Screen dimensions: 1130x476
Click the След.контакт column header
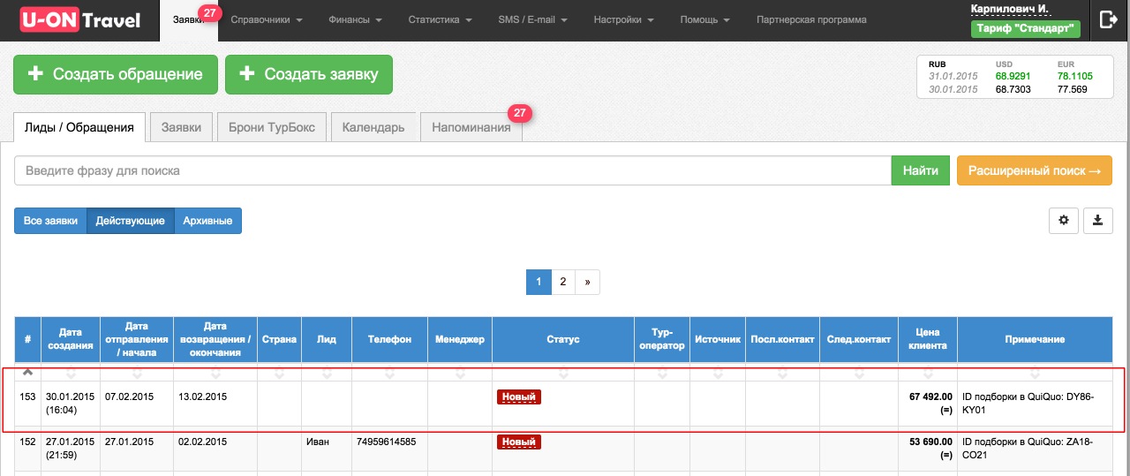pyautogui.click(x=859, y=339)
